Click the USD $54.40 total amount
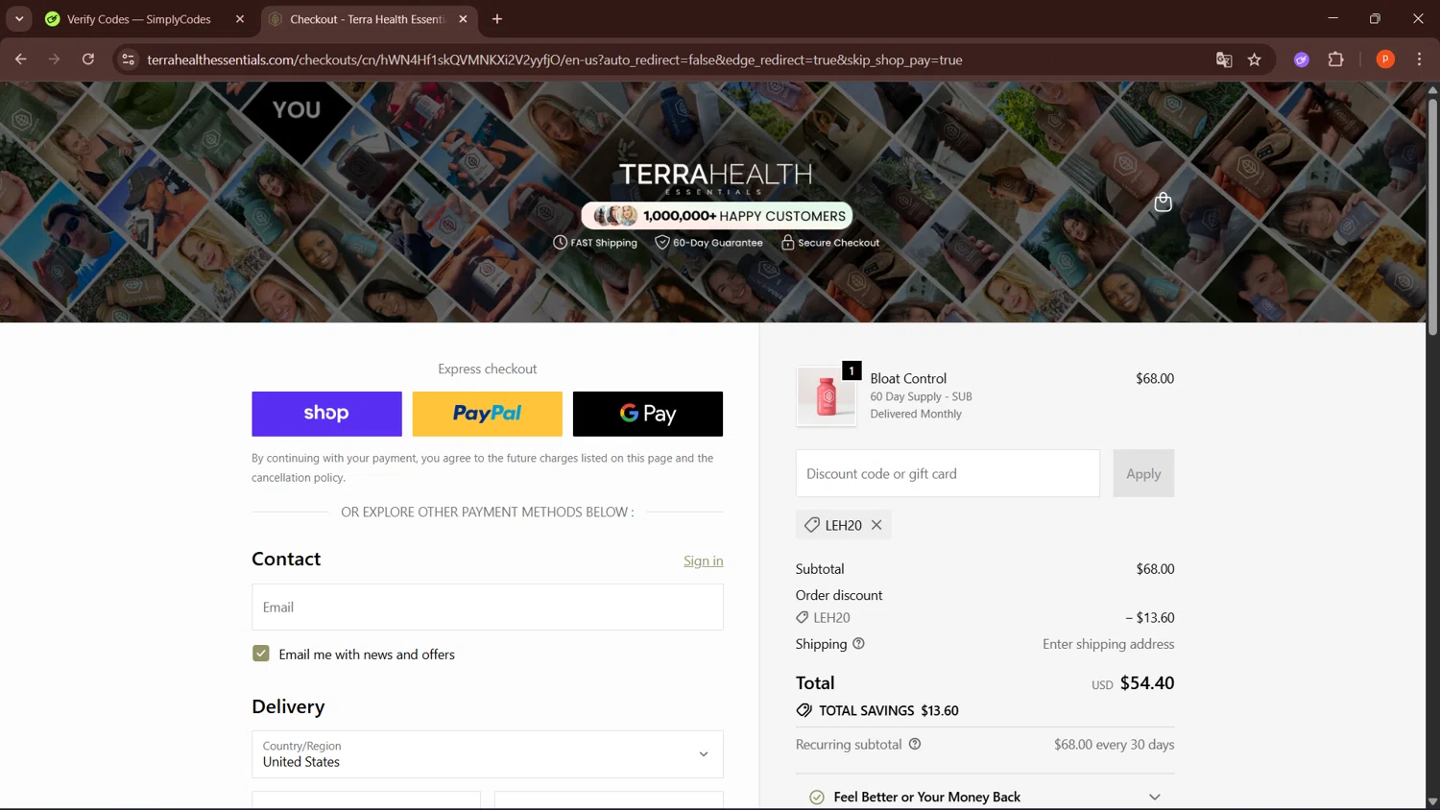Viewport: 1440px width, 810px height. coord(1133,683)
